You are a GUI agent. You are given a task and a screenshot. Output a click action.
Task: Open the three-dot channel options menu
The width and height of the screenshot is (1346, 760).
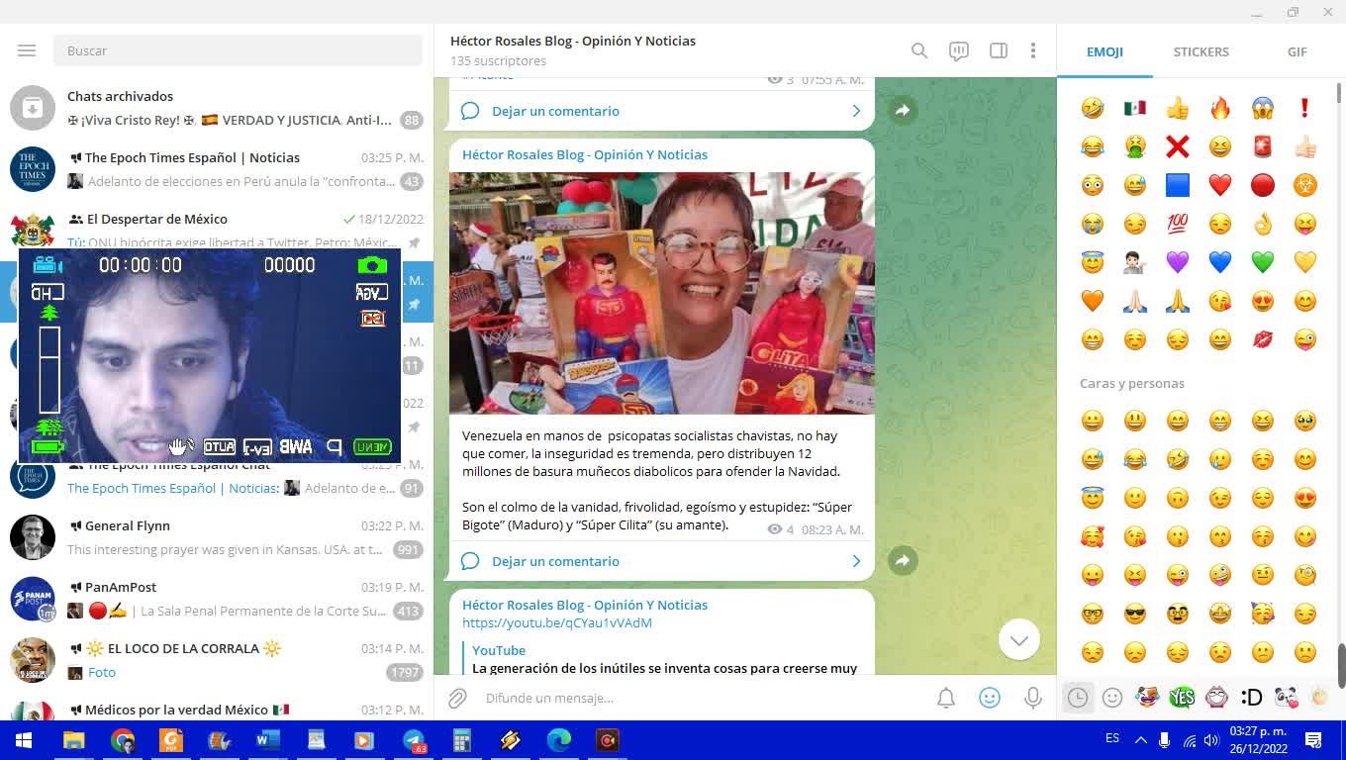tap(1032, 50)
